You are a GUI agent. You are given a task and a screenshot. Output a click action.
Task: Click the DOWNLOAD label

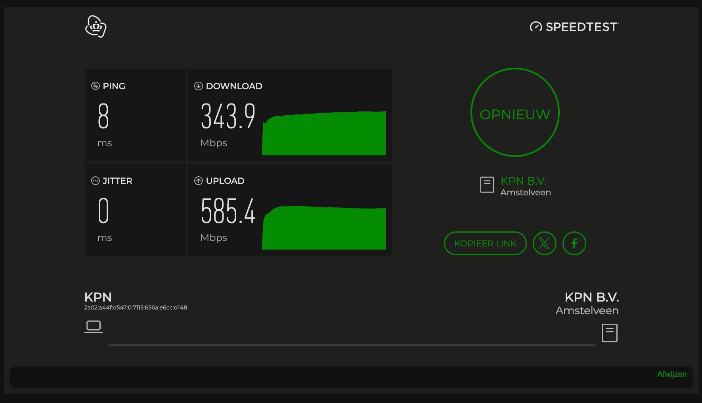pyautogui.click(x=234, y=86)
